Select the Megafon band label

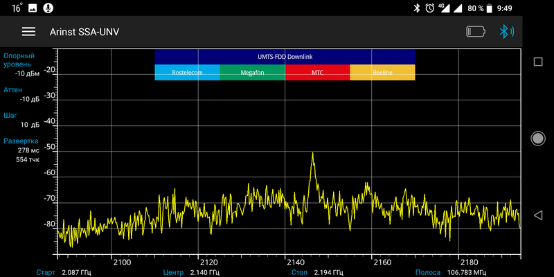pos(252,73)
